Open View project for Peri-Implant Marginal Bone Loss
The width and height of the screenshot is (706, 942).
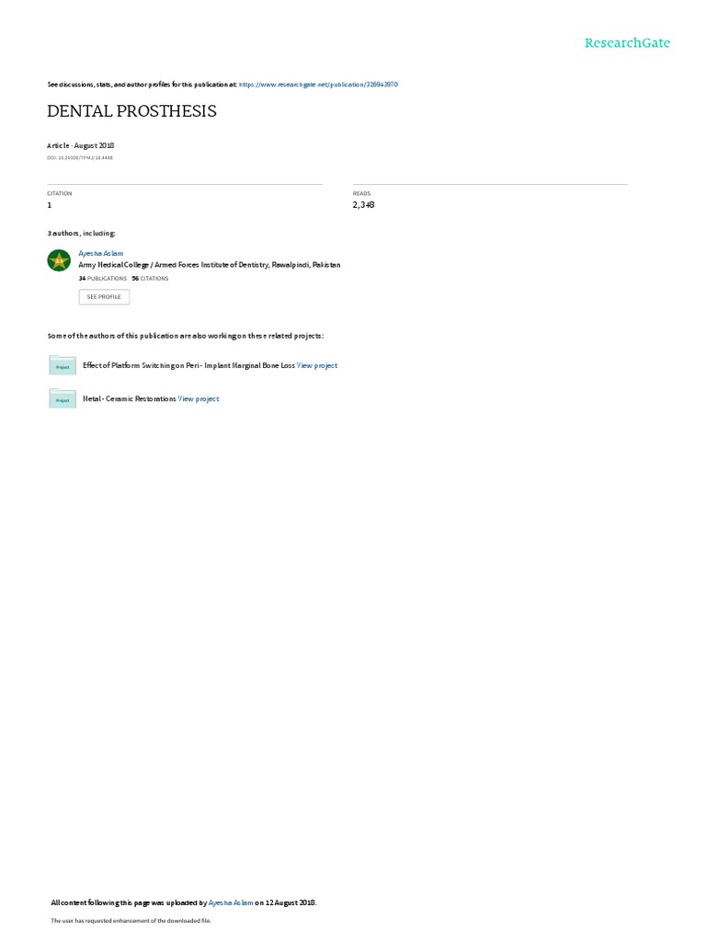point(317,366)
